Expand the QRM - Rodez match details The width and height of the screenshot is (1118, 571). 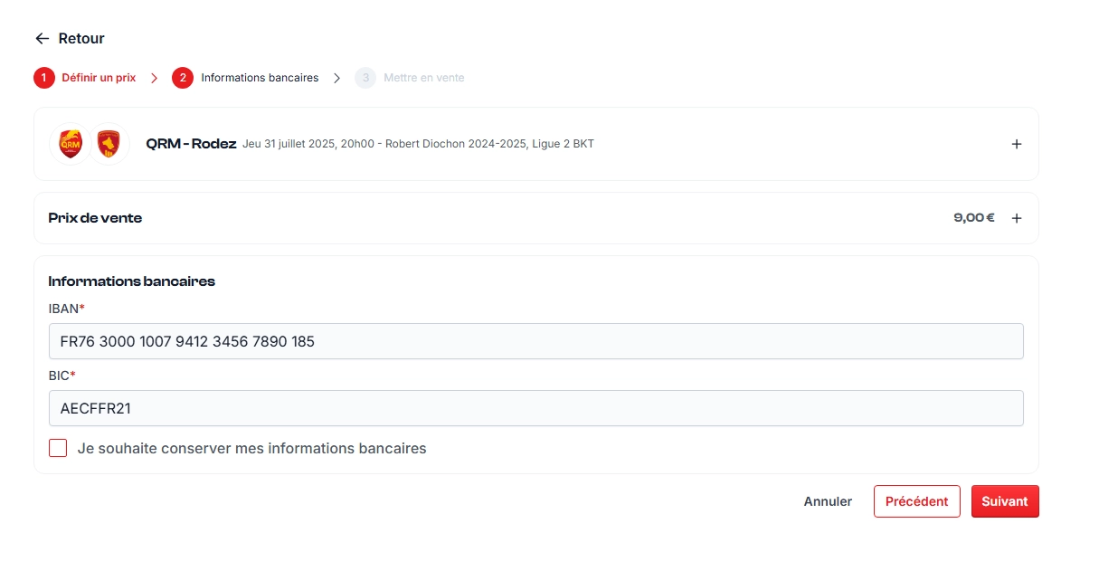click(1017, 144)
